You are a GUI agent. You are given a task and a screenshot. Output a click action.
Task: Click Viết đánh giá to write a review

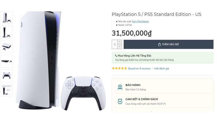161,68
